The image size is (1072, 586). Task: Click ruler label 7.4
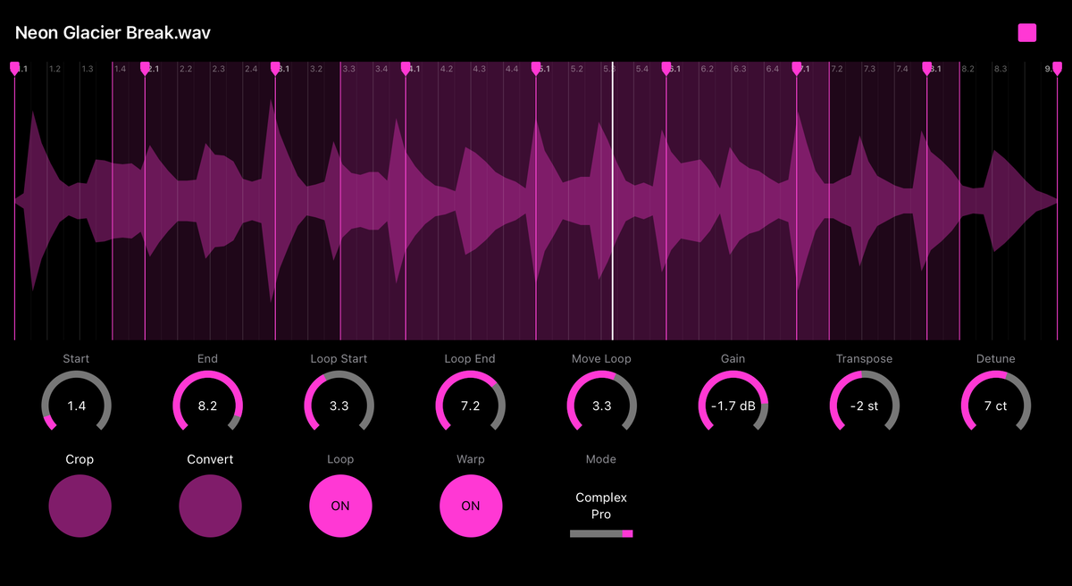point(902,69)
